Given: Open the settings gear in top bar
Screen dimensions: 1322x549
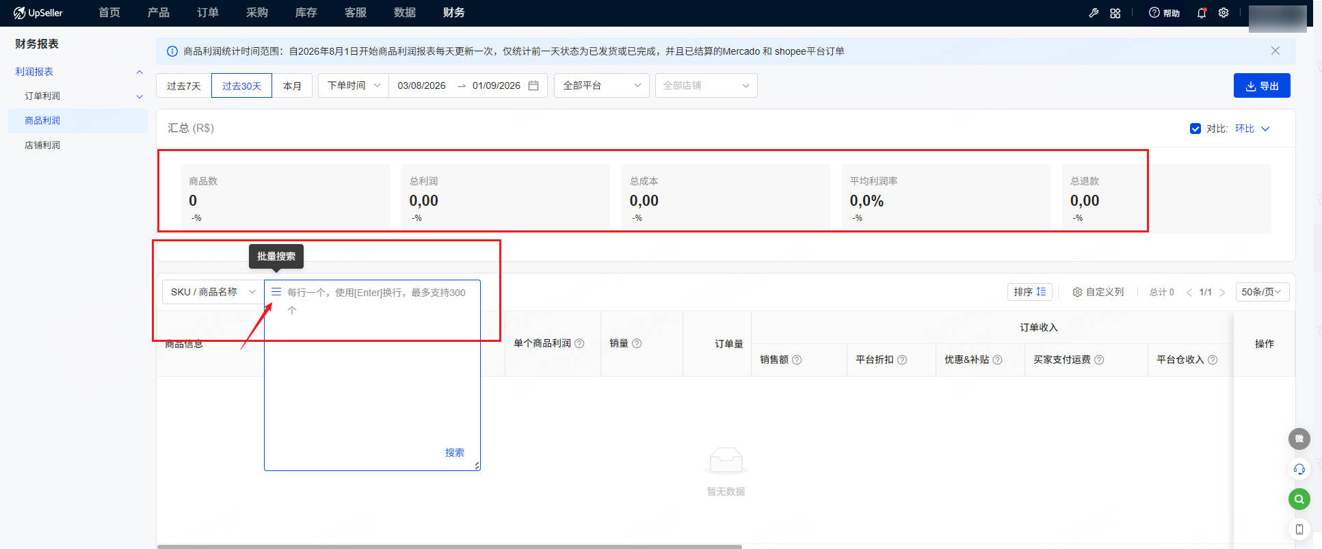Looking at the screenshot, I should pos(1224,13).
